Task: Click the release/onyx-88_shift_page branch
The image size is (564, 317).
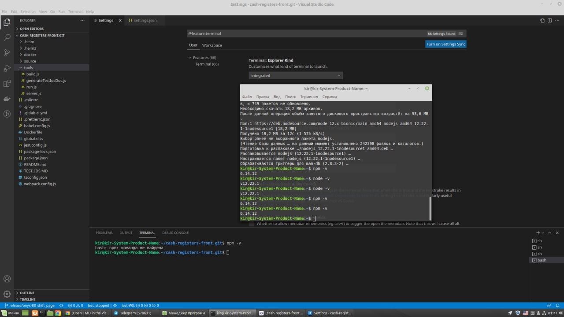Action: [29, 306]
